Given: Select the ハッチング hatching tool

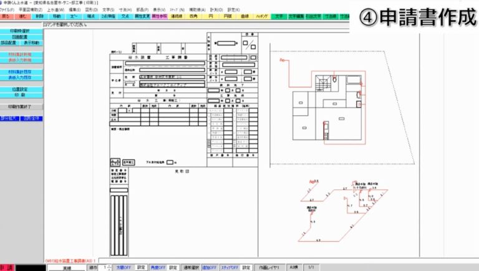Looking at the screenshot, I should pos(261,16).
